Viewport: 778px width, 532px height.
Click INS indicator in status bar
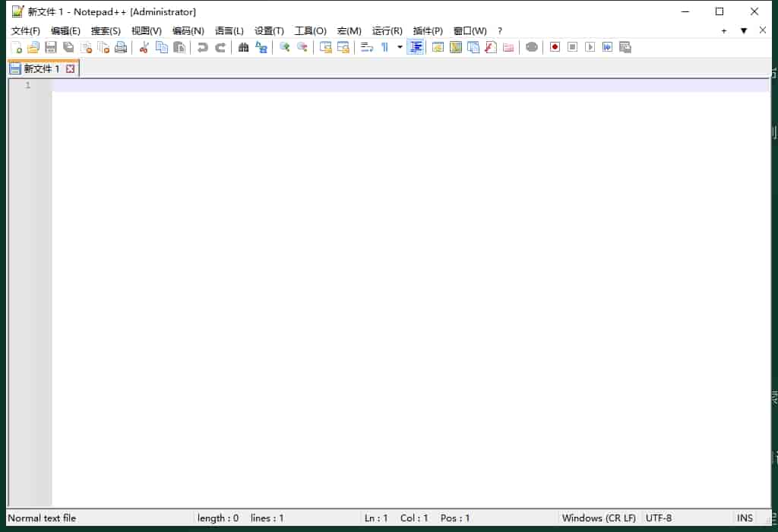(x=744, y=518)
